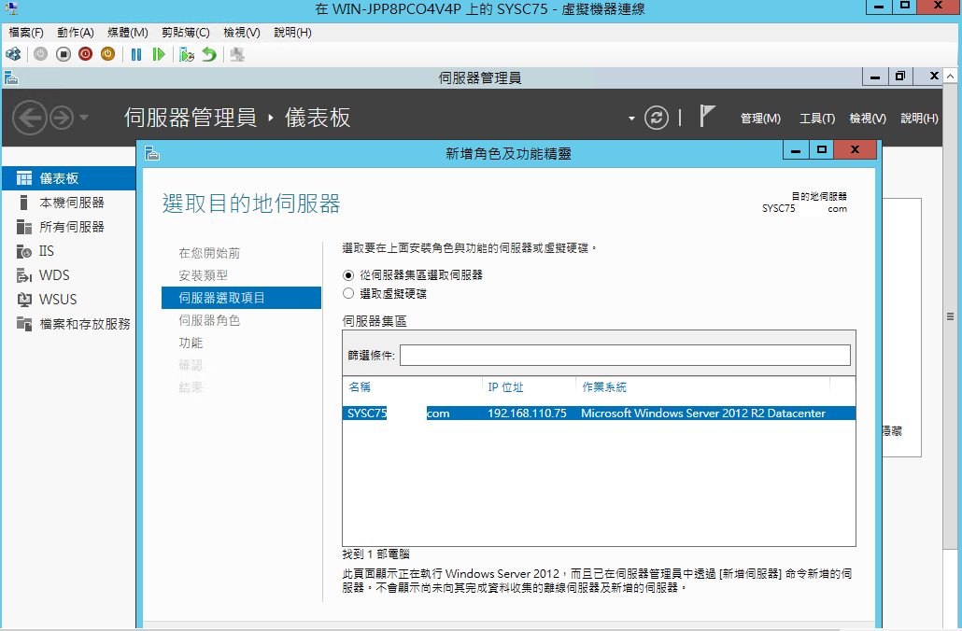The width and height of the screenshot is (962, 631).
Task: Create a checkpoint using the toolbar icon
Action: pyautogui.click(x=187, y=54)
